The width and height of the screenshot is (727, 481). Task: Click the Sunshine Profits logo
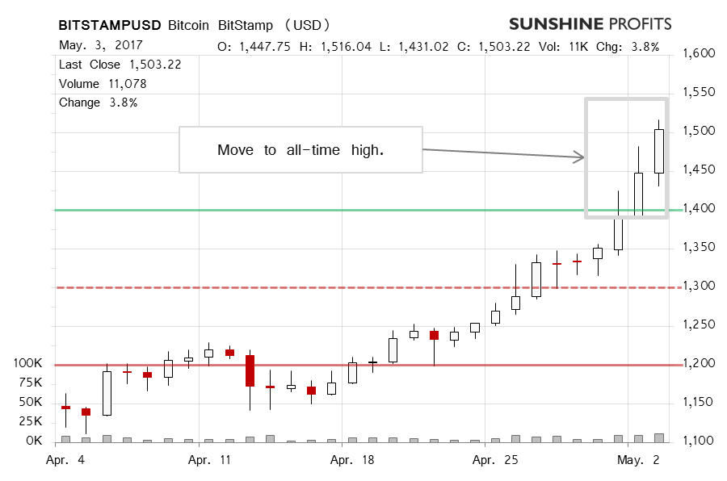point(590,23)
